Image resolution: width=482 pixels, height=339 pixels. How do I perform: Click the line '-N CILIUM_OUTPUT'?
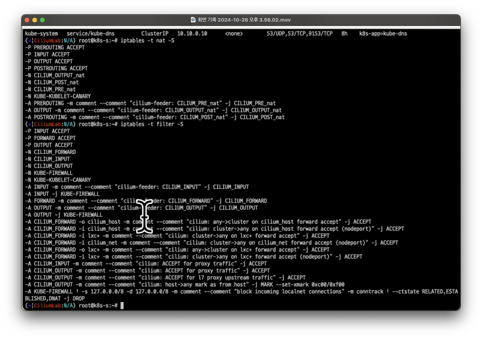(x=49, y=166)
